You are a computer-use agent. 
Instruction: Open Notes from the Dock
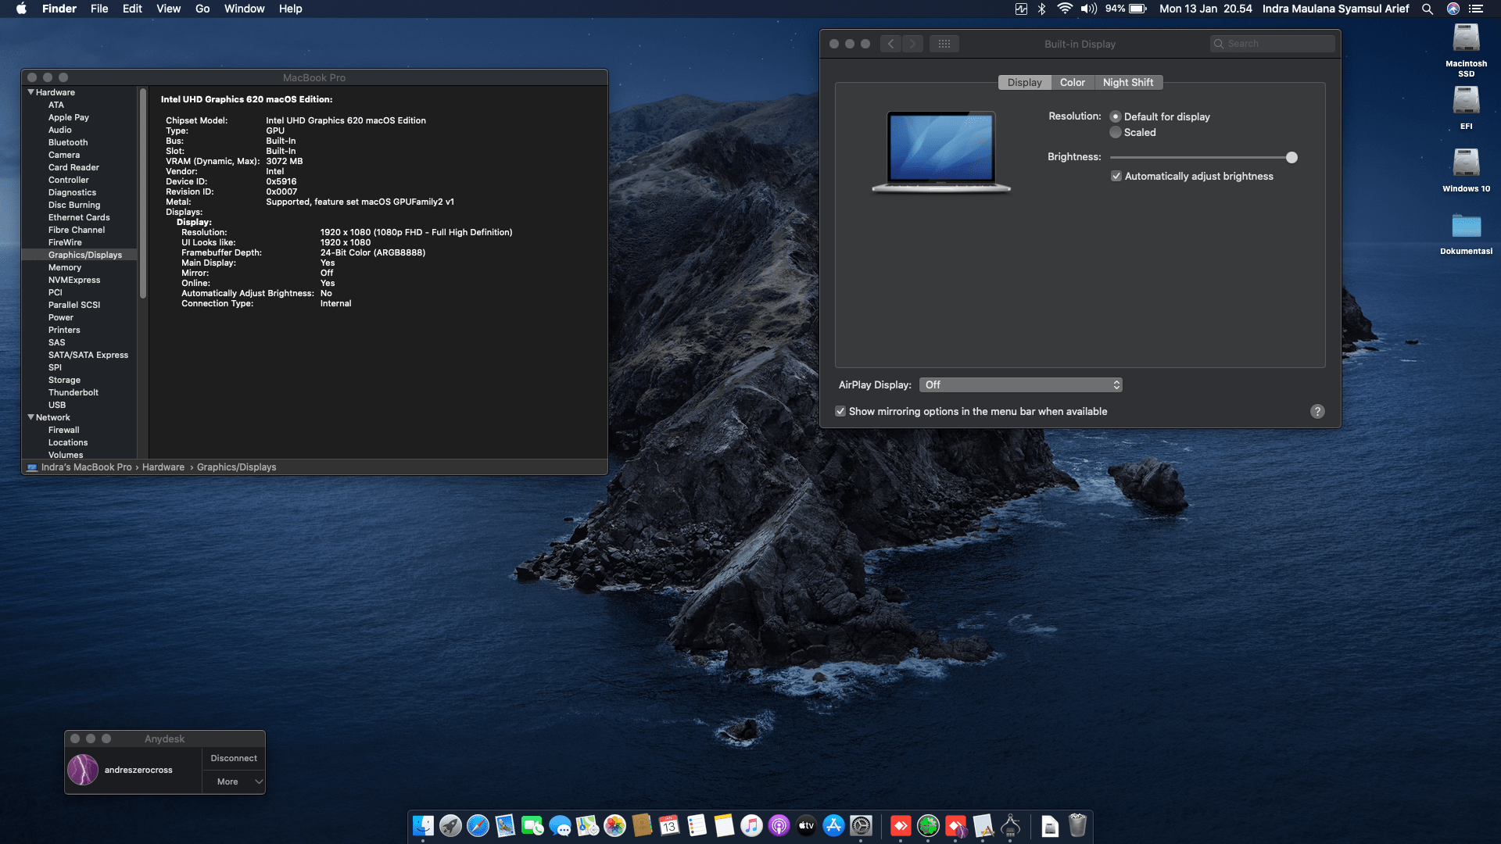click(724, 825)
